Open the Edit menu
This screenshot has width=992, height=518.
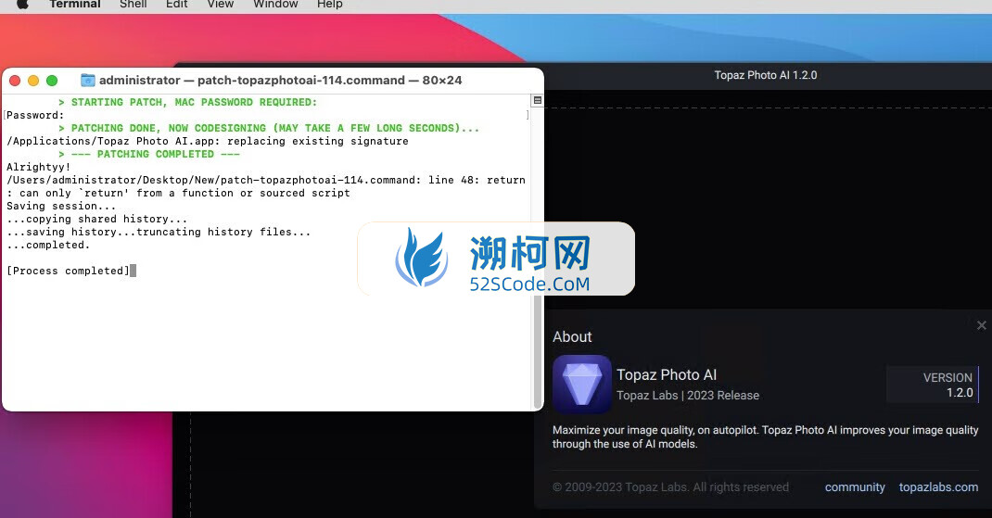click(x=176, y=4)
